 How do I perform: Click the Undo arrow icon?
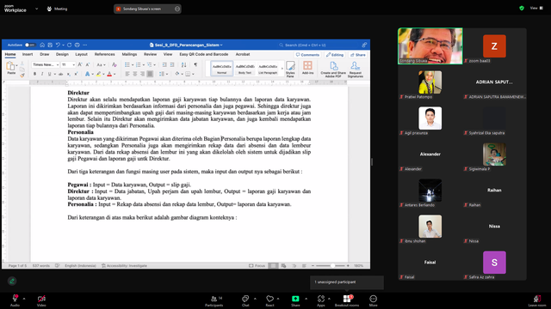click(58, 45)
